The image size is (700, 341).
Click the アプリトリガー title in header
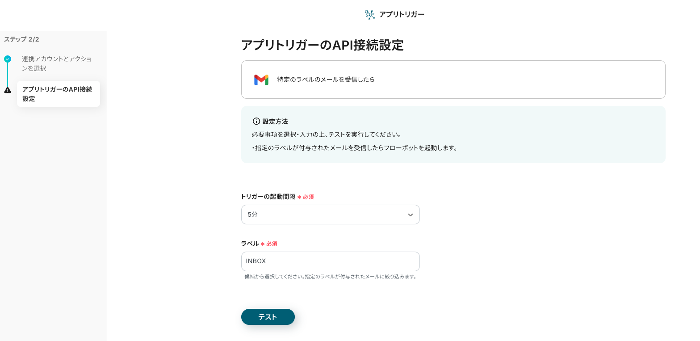402,14
